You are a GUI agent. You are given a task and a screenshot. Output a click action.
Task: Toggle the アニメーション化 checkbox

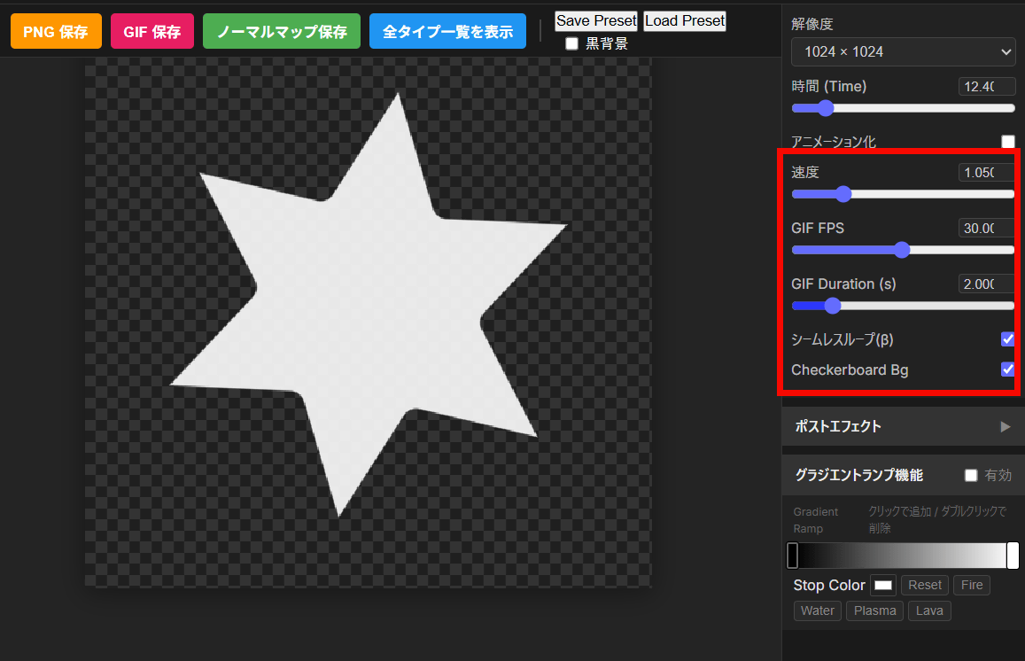[1008, 142]
